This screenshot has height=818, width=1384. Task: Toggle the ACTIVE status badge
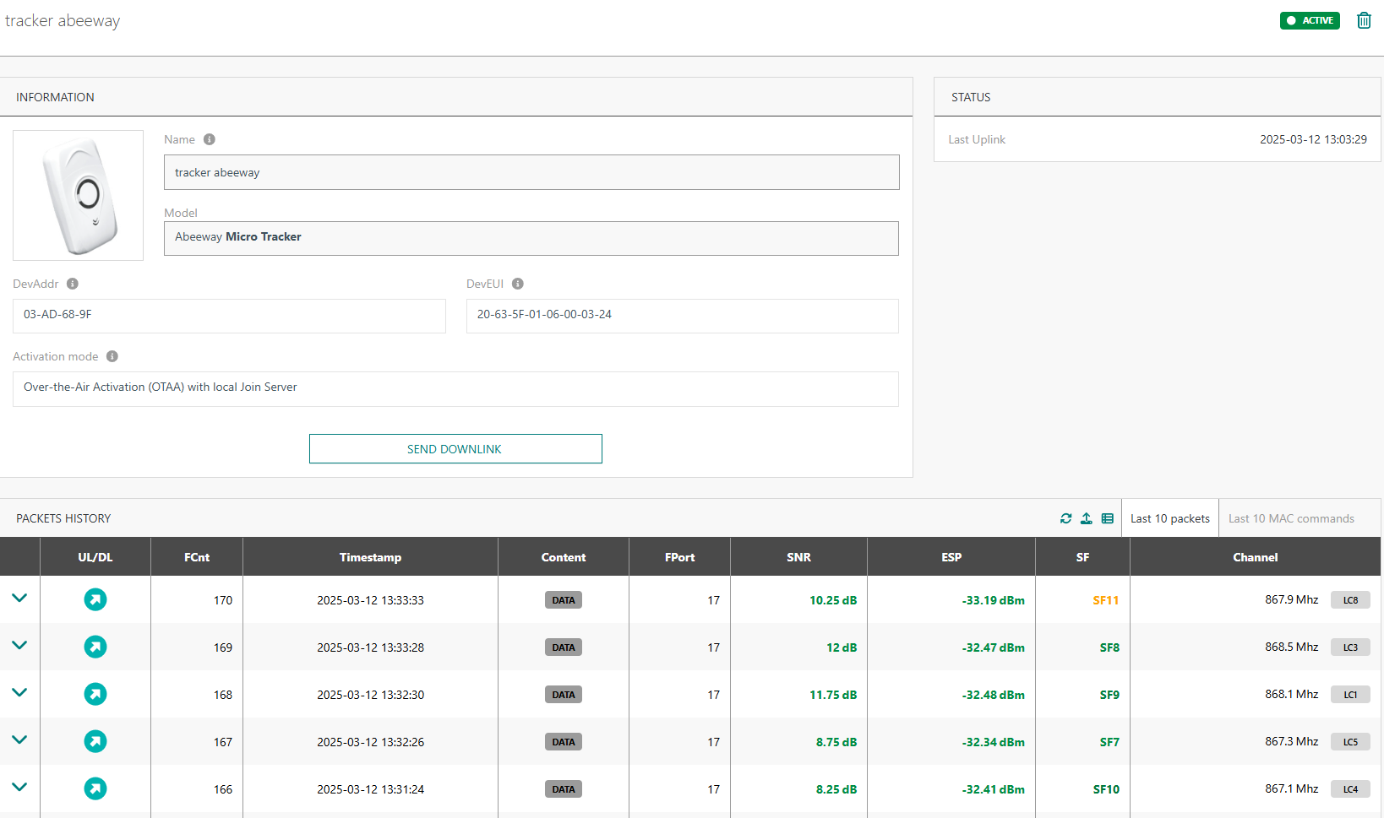point(1309,20)
